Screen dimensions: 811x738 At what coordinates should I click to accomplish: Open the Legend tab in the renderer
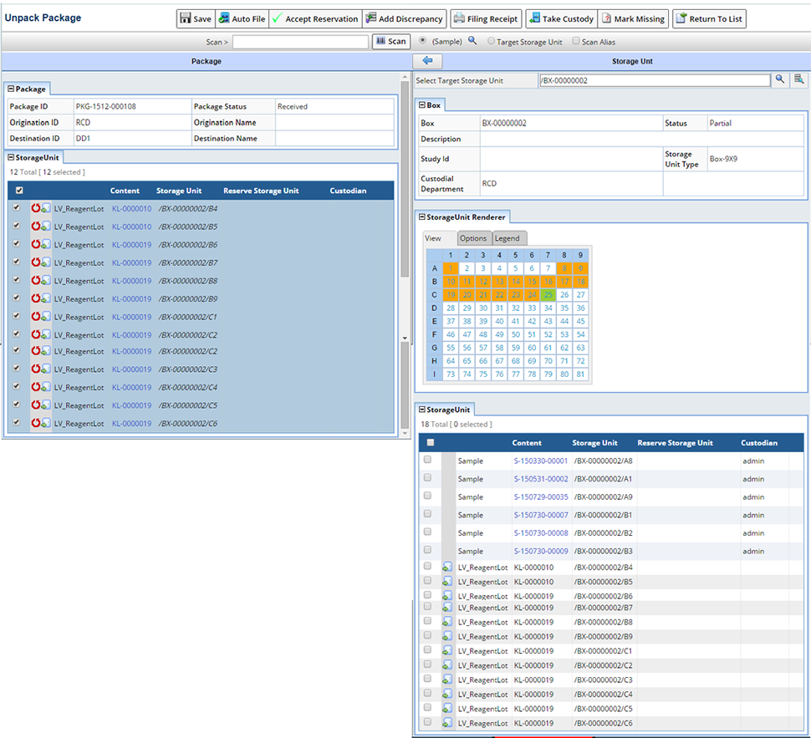(x=508, y=238)
